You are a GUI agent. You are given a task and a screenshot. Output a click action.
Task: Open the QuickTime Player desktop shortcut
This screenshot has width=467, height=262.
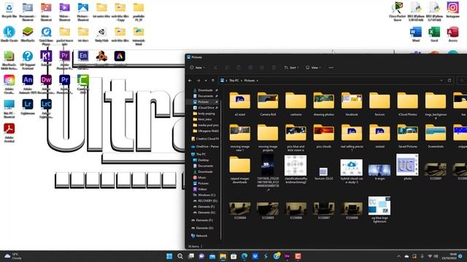(x=46, y=36)
